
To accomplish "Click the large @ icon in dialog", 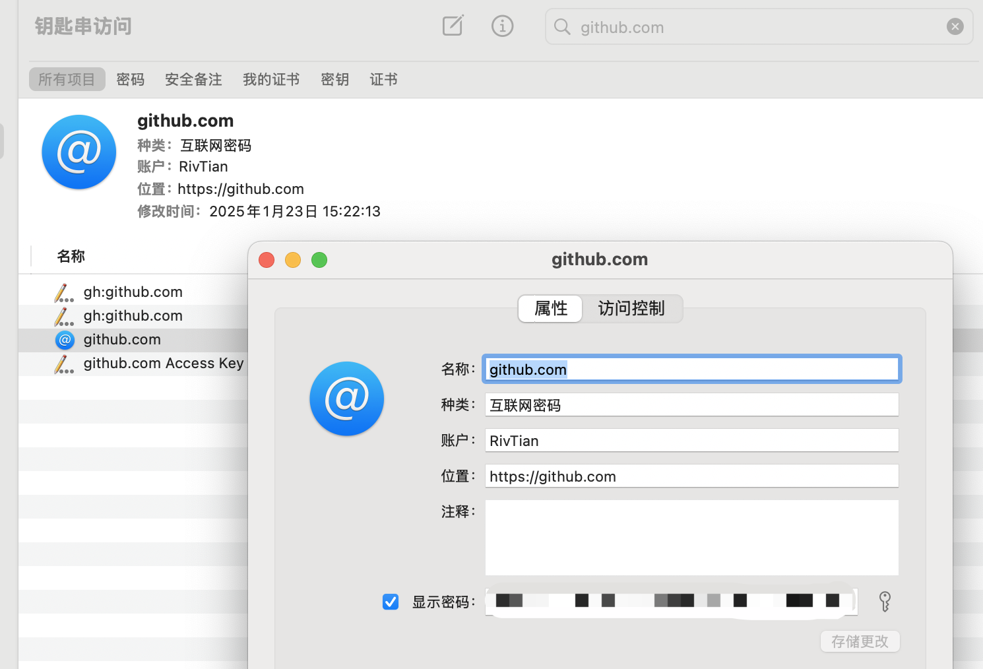I will click(346, 398).
